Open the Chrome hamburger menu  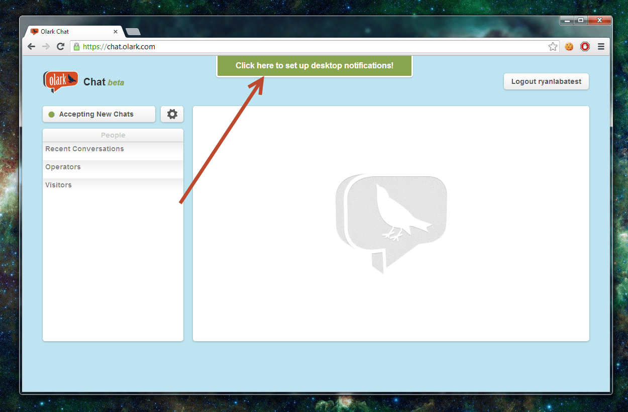pyautogui.click(x=601, y=47)
